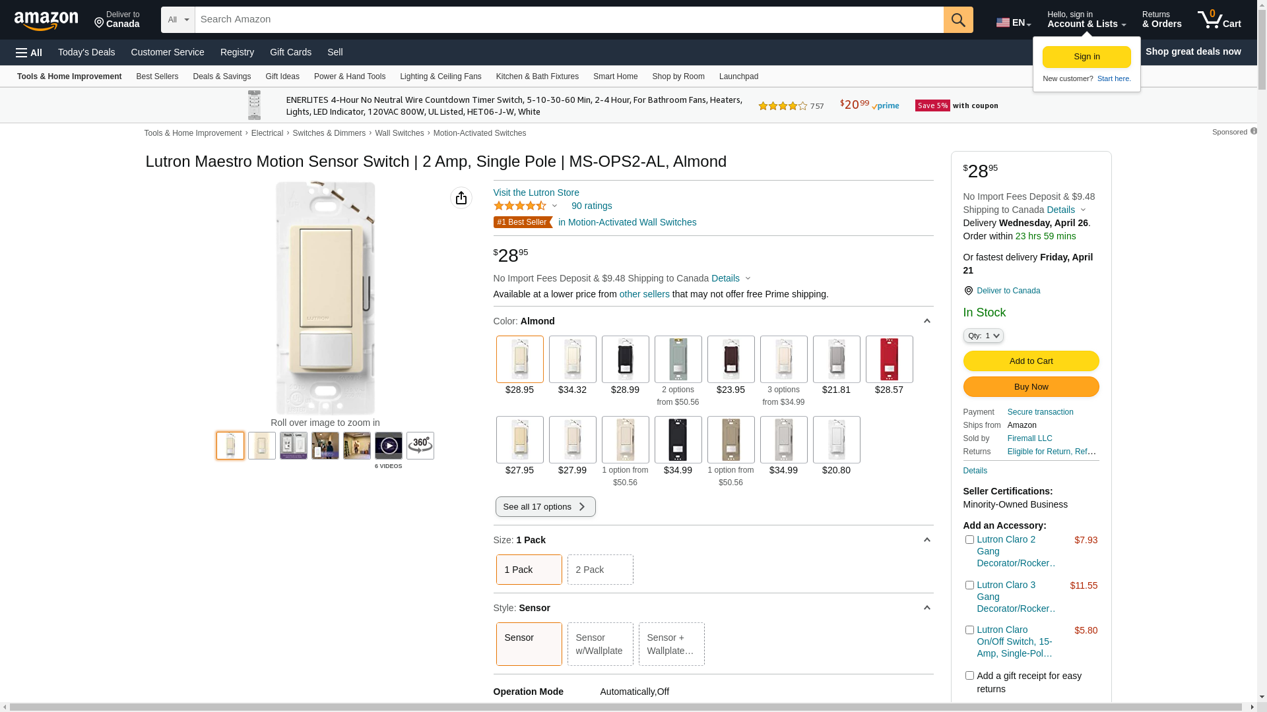The height and width of the screenshot is (712, 1267).
Task: Click the Amazon logo
Action: pyautogui.click(x=46, y=20)
